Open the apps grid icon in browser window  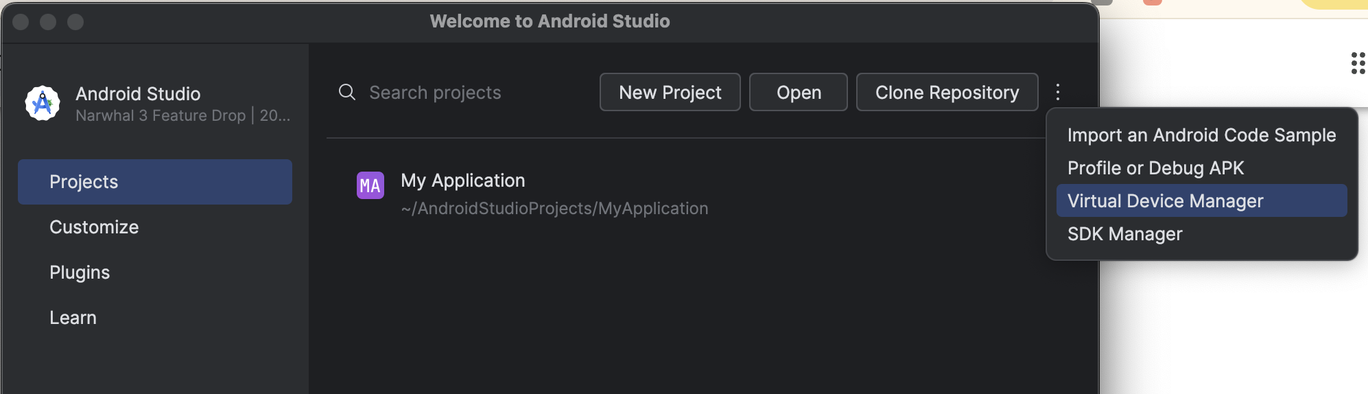coord(1358,63)
